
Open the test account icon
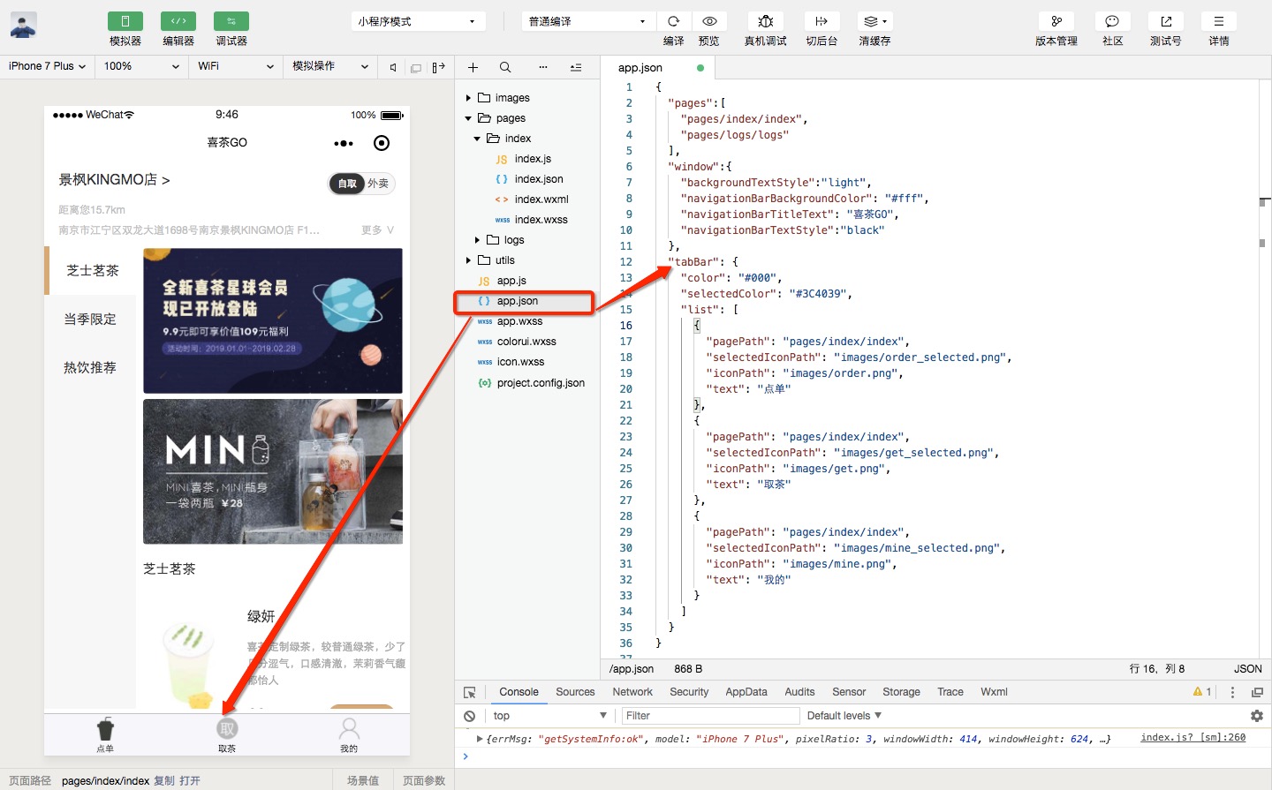[x=1166, y=21]
